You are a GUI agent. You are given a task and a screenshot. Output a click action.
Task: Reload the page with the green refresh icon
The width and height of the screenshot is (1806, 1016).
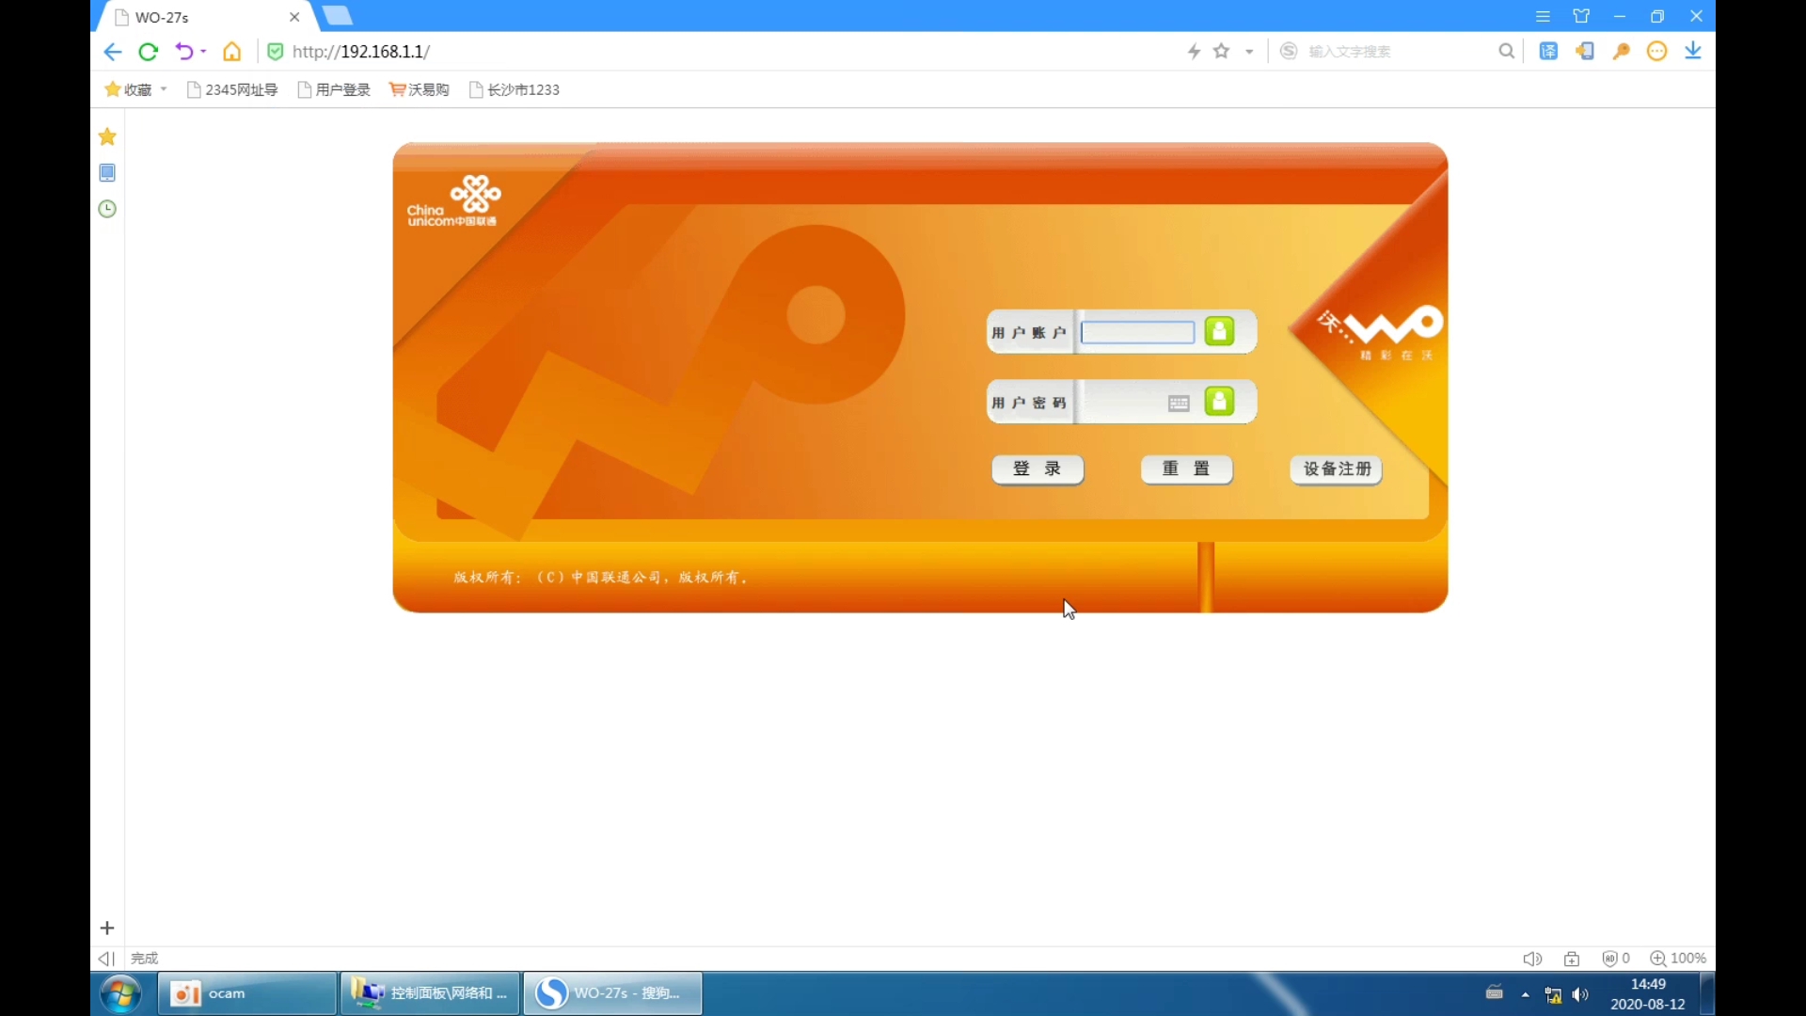[x=148, y=52]
